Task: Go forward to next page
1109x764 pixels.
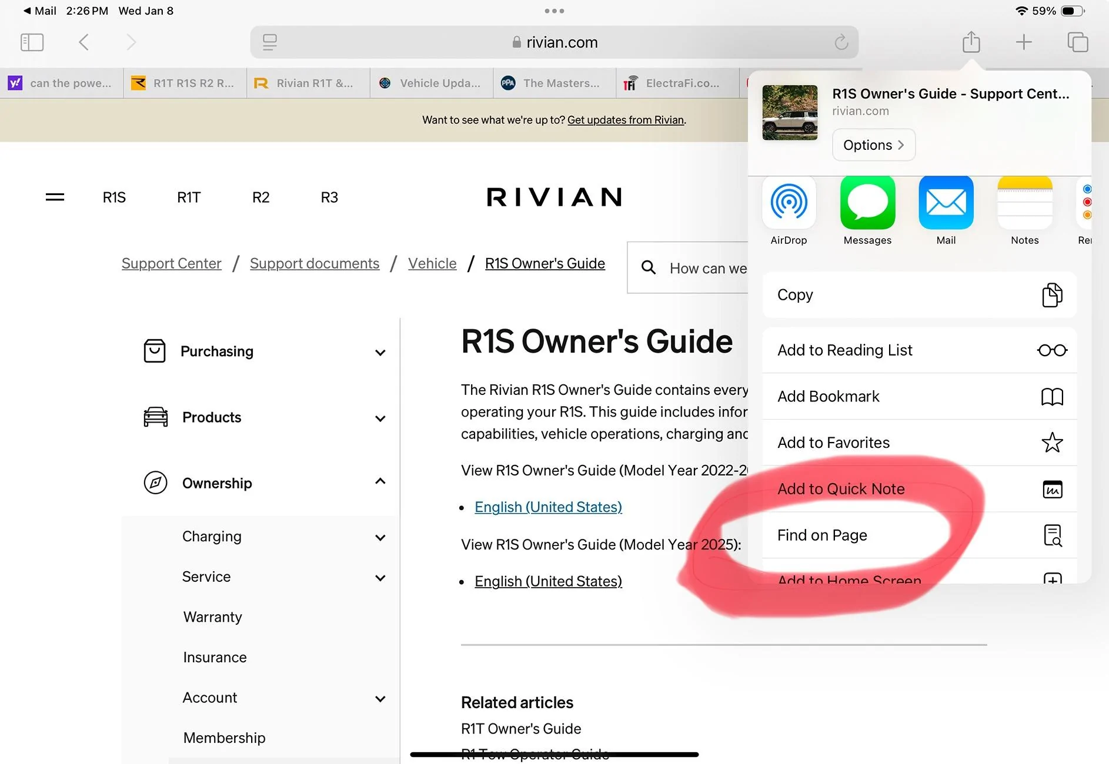Action: click(131, 42)
